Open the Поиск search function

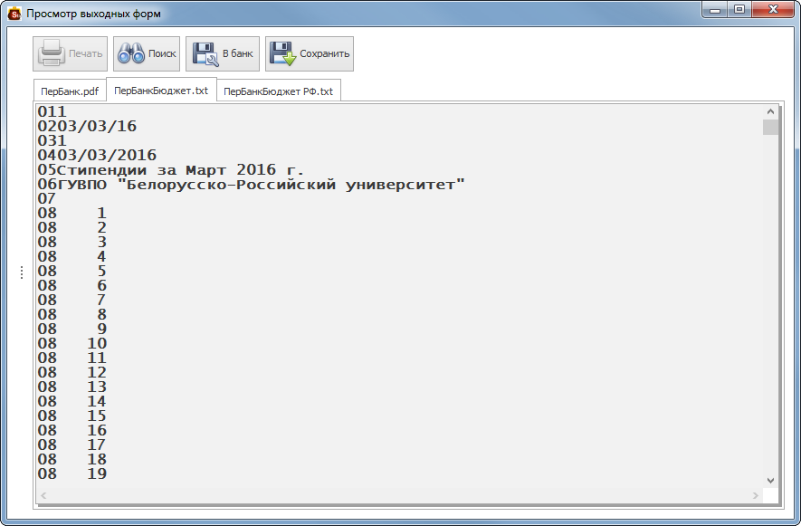pos(147,53)
